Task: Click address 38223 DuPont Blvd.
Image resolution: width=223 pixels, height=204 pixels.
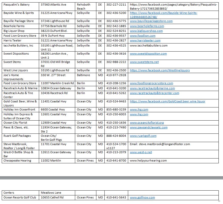Action: [54, 31]
